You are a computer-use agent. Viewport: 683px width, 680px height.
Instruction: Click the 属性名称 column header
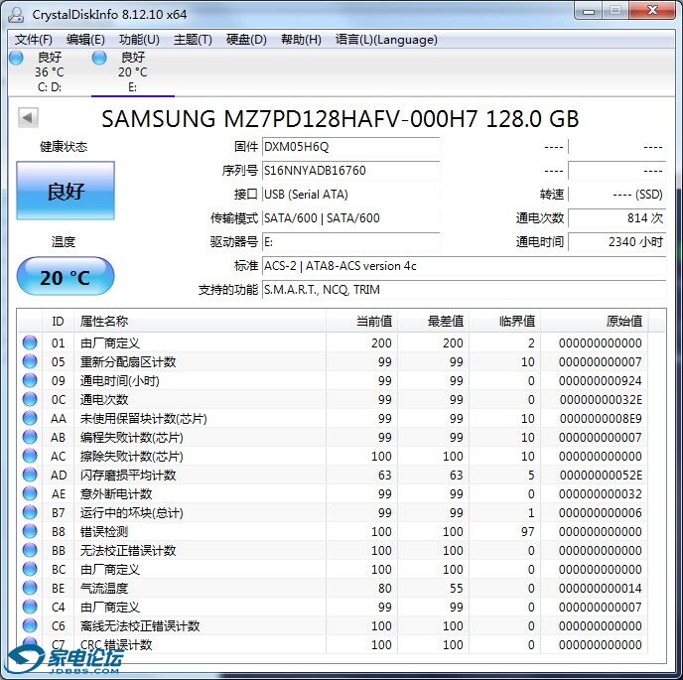click(200, 322)
